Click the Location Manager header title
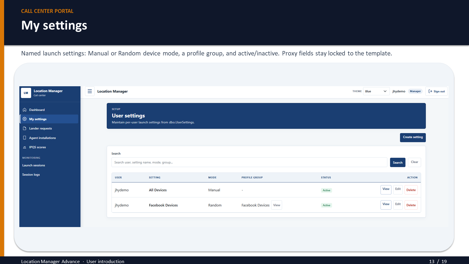This screenshot has width=469, height=264. [x=113, y=92]
